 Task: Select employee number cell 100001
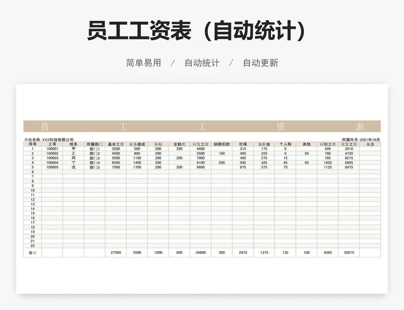[x=53, y=149]
